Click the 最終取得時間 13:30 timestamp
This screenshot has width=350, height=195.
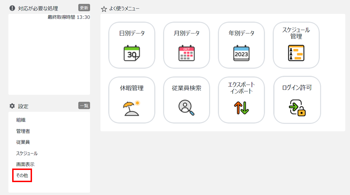(69, 17)
